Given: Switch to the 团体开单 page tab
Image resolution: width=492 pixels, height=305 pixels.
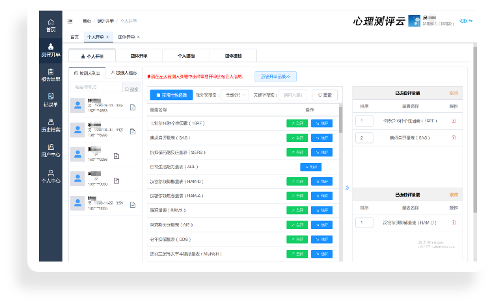Looking at the screenshot, I should [126, 37].
